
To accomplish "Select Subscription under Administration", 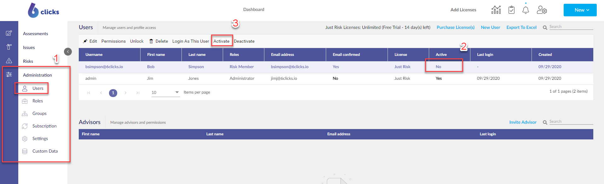I will [x=44, y=126].
